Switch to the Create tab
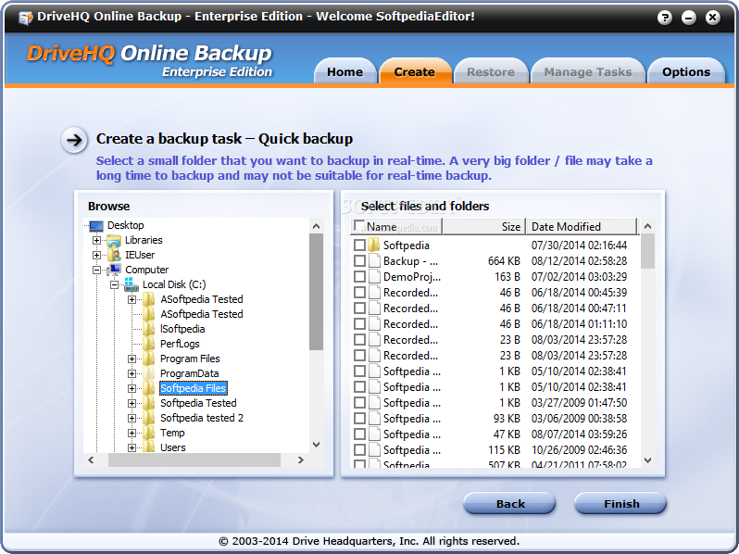 point(415,71)
